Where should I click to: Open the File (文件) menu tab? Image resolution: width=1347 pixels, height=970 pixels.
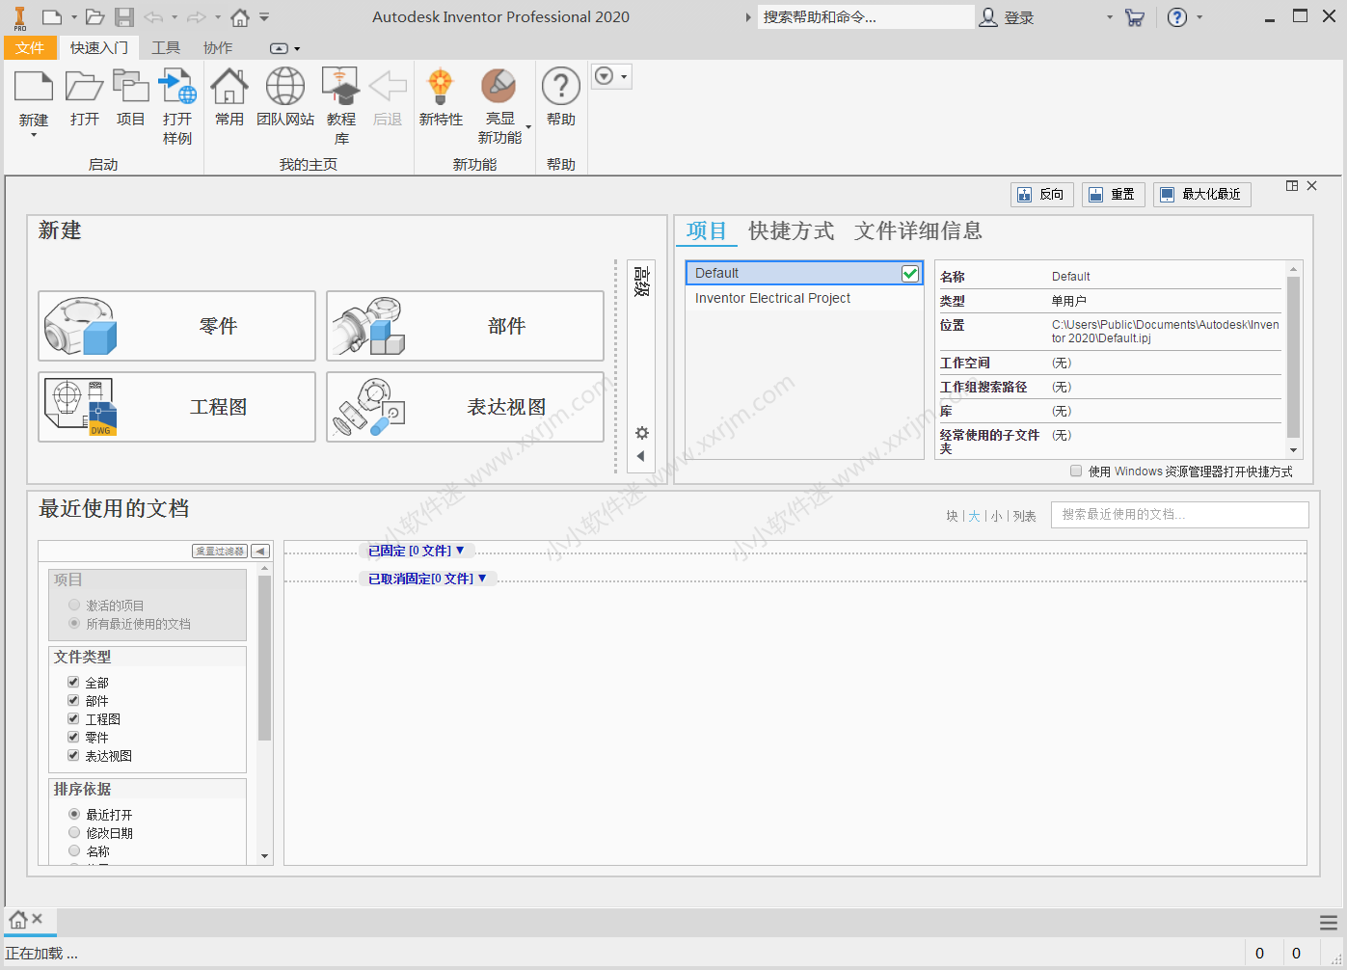[30, 47]
